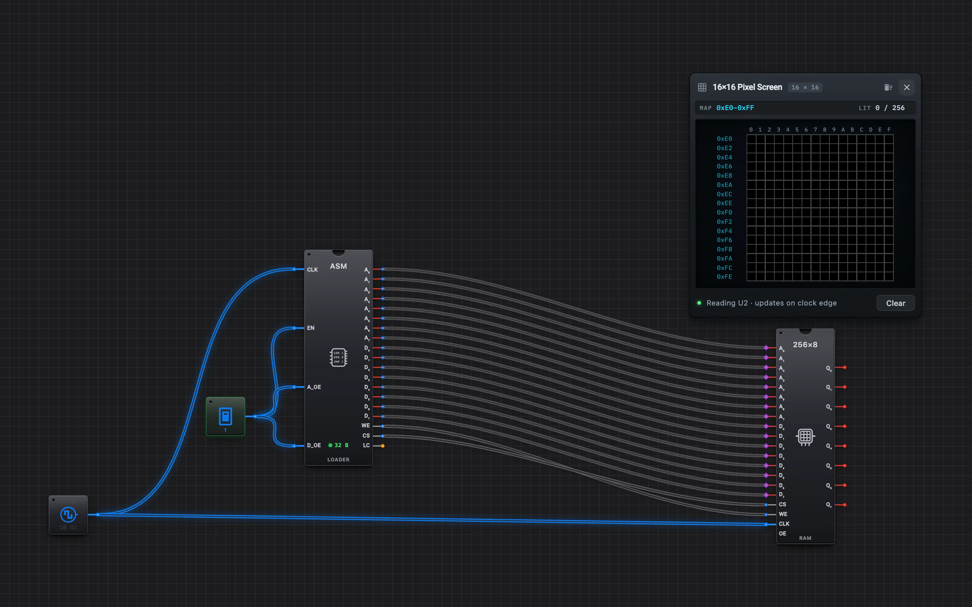Click the RAM chip CLK input pin
The height and width of the screenshot is (607, 972).
[766, 524]
